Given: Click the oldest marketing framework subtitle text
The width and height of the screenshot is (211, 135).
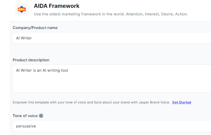Looking at the screenshot, I should point(111,14).
